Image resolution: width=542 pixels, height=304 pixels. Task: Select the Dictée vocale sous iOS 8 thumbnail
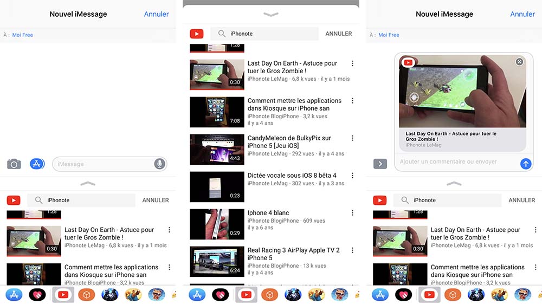[x=217, y=186]
